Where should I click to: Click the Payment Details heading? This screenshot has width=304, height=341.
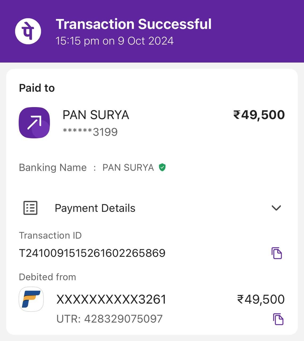point(95,208)
